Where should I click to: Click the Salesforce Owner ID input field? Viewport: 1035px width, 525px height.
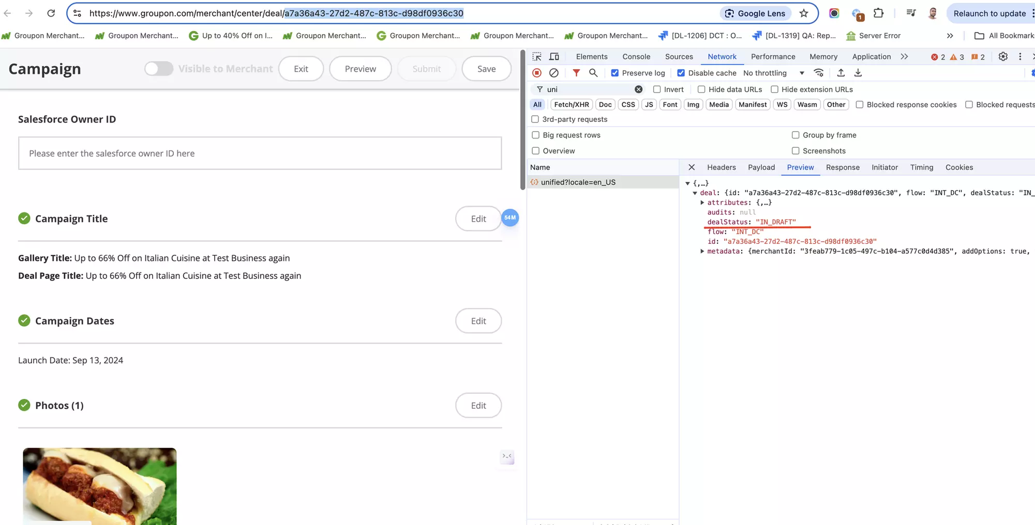click(260, 153)
